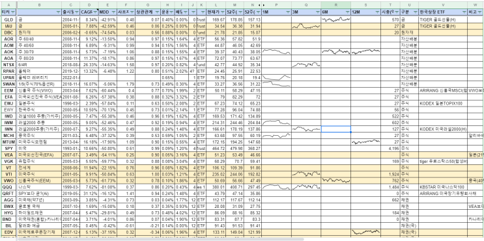This screenshot has width=484, height=241.
Task: Open the 구분 column filter dropdown
Action: click(415, 12)
